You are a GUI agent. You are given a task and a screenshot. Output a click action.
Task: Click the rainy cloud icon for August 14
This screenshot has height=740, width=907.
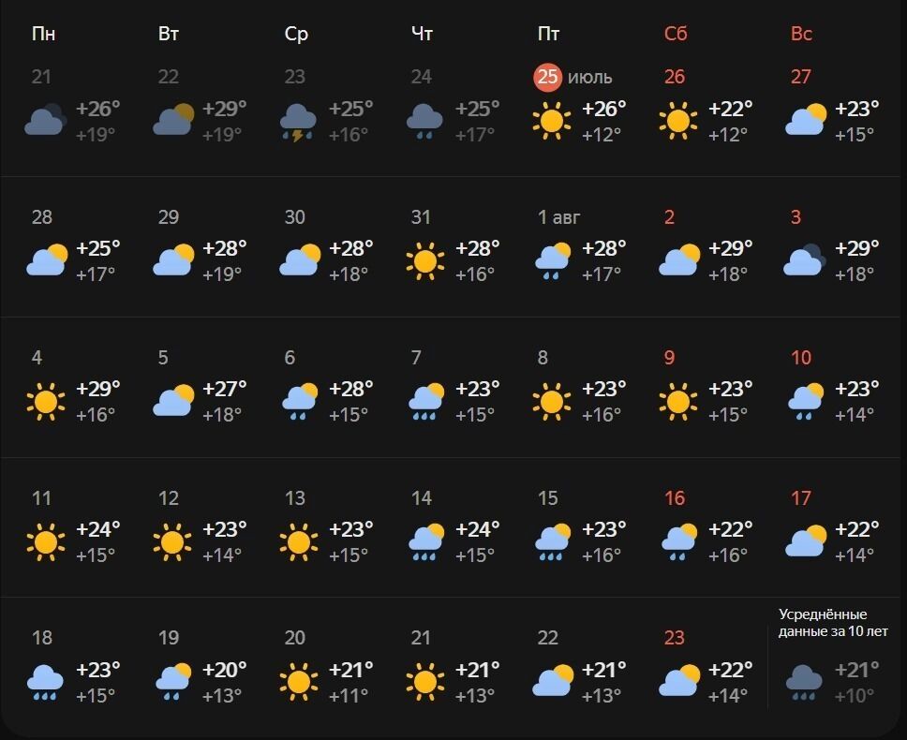click(x=425, y=542)
